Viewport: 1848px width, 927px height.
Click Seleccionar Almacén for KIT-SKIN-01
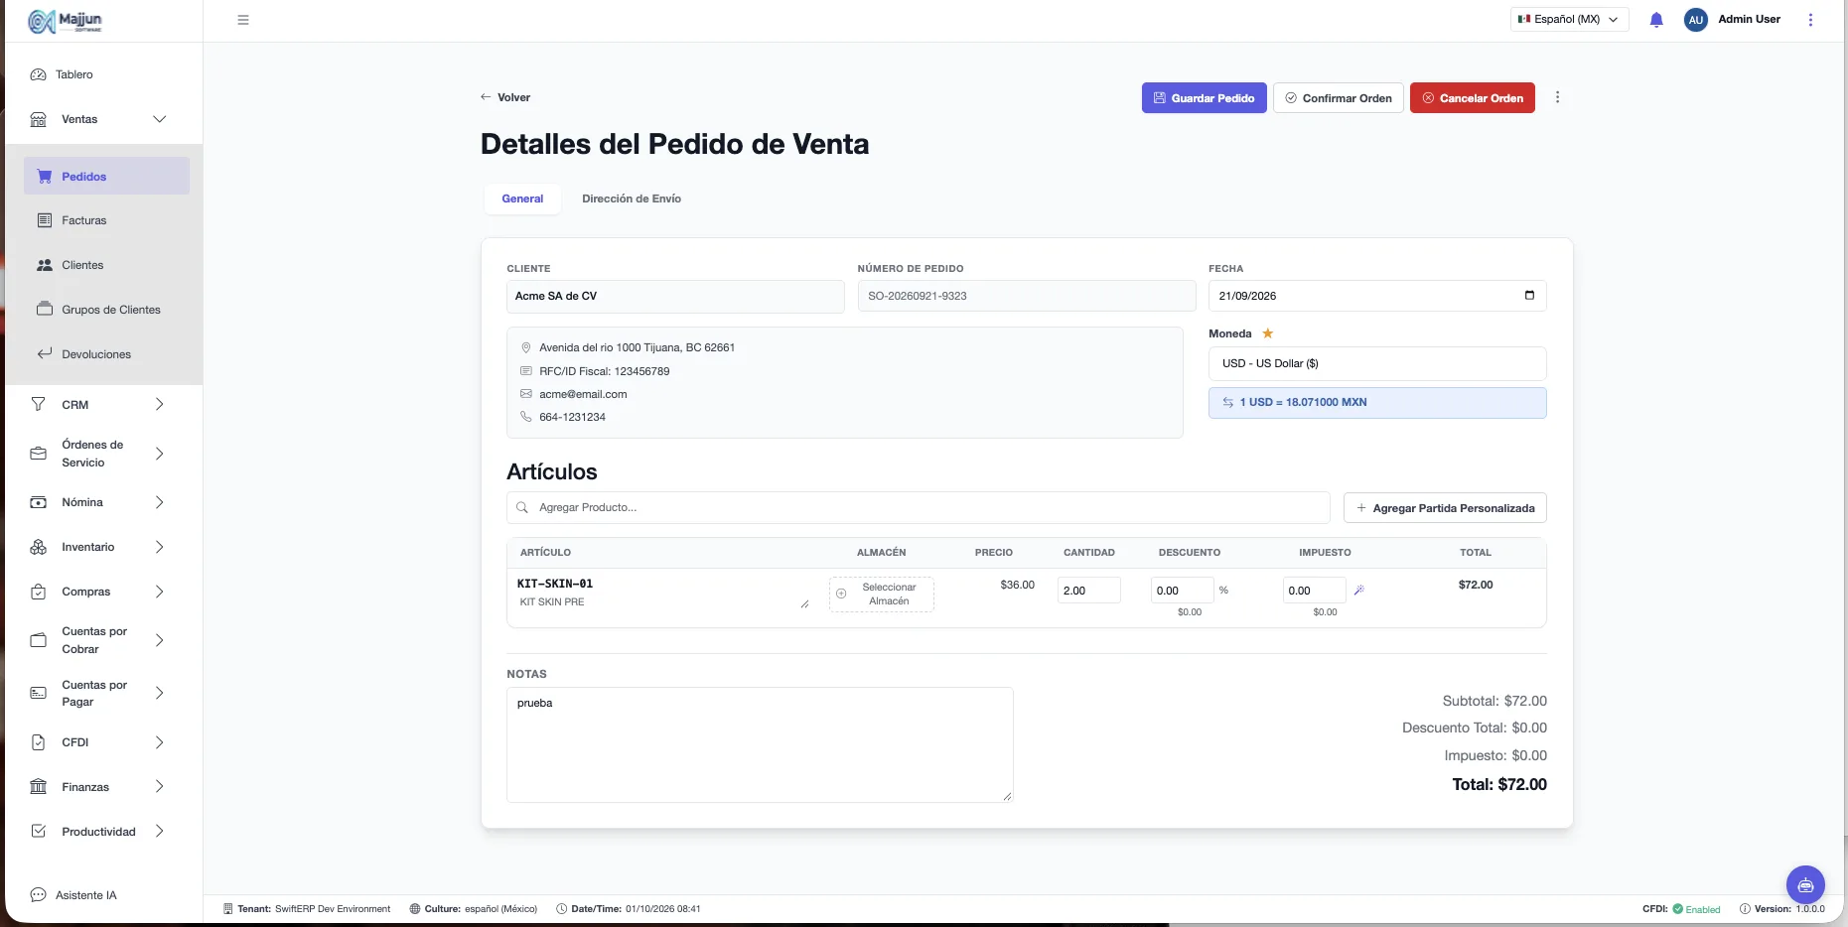pyautogui.click(x=882, y=595)
